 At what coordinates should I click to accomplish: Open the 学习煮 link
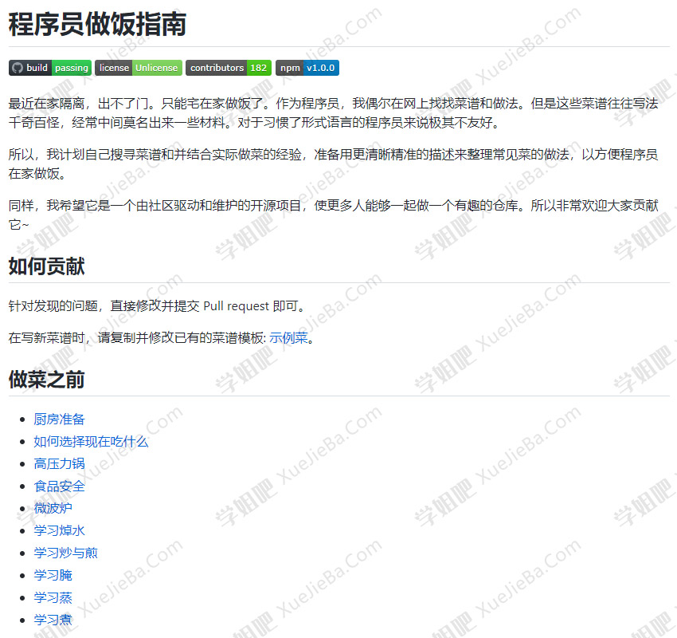53,620
